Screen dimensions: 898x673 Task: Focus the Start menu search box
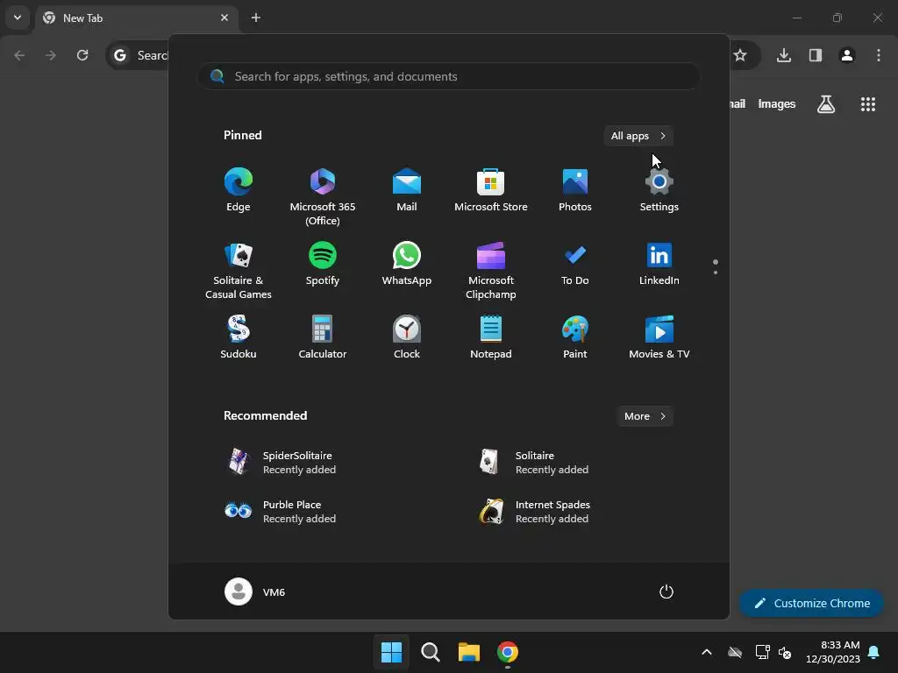tap(449, 77)
